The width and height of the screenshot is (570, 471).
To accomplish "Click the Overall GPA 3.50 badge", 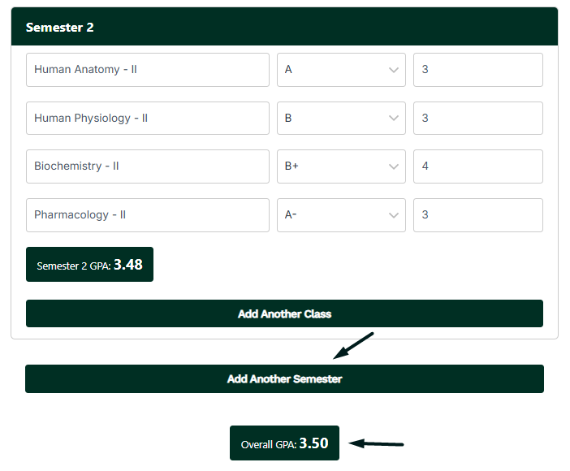I will (284, 443).
